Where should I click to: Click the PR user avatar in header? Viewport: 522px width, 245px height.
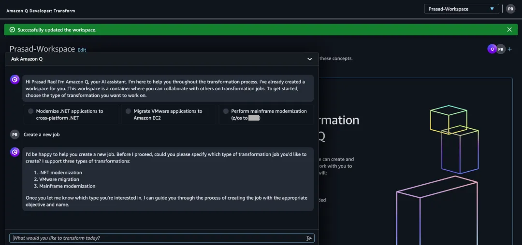click(x=510, y=9)
